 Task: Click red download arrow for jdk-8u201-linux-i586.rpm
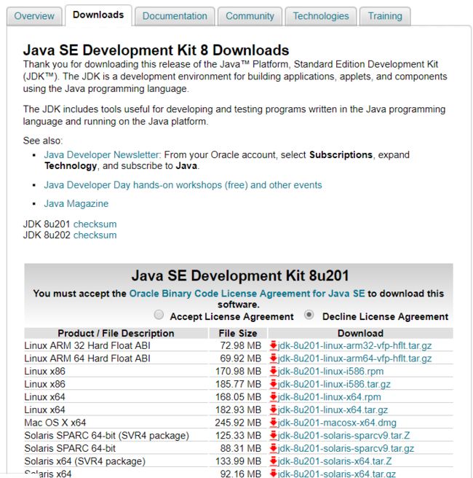(273, 371)
